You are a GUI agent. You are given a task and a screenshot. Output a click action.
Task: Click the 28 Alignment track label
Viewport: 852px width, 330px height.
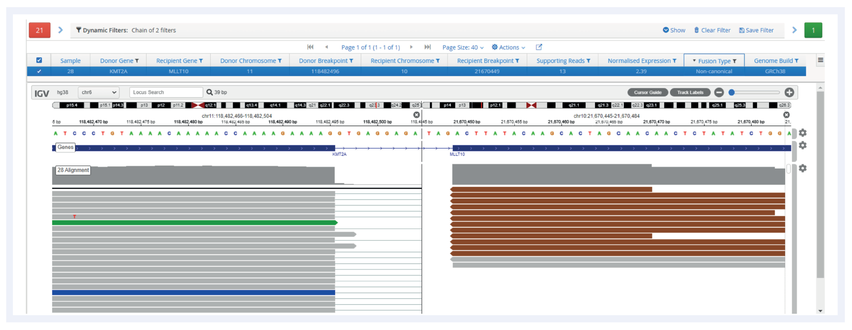click(x=73, y=170)
